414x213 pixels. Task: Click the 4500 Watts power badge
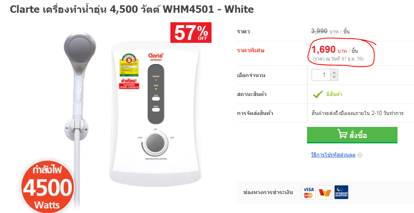[x=47, y=186]
